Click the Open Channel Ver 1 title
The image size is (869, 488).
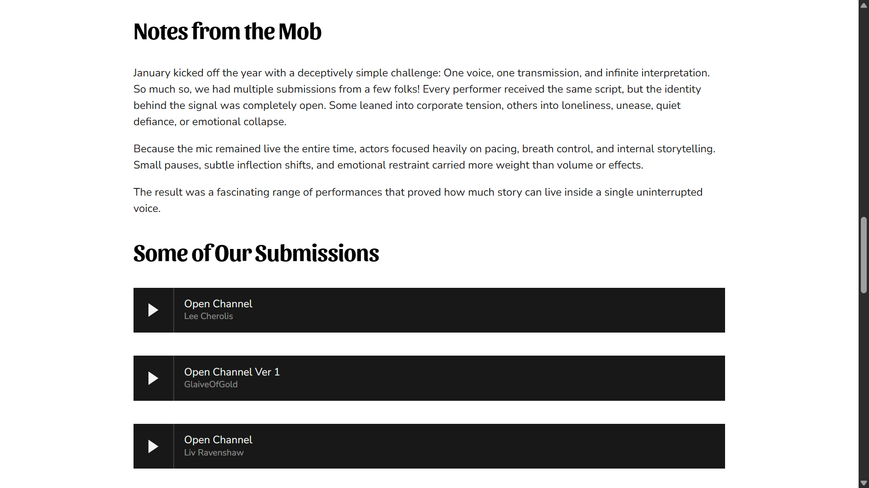232,372
